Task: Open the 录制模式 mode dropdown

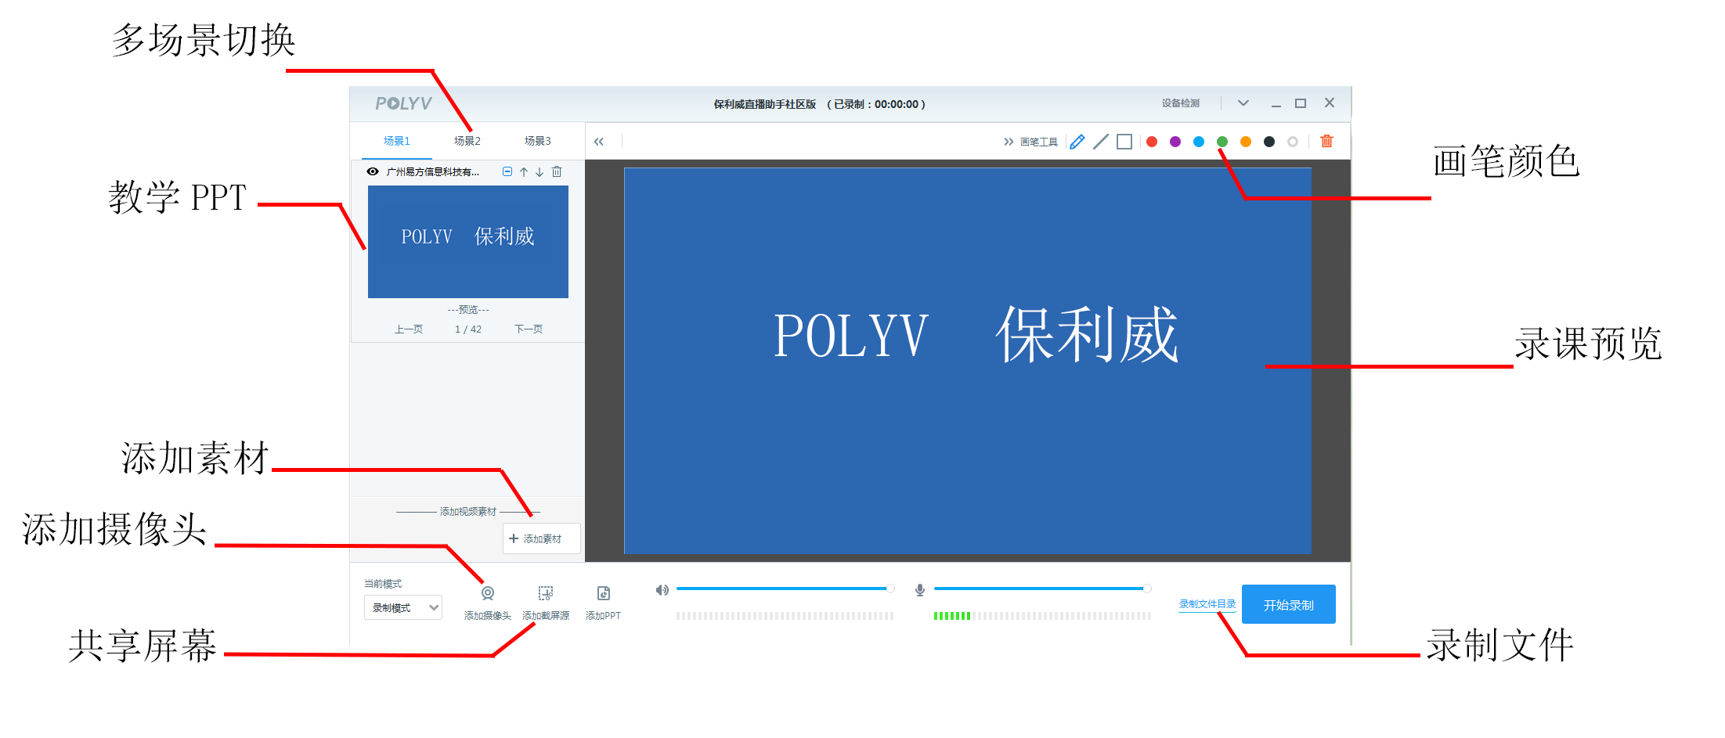Action: [x=402, y=608]
